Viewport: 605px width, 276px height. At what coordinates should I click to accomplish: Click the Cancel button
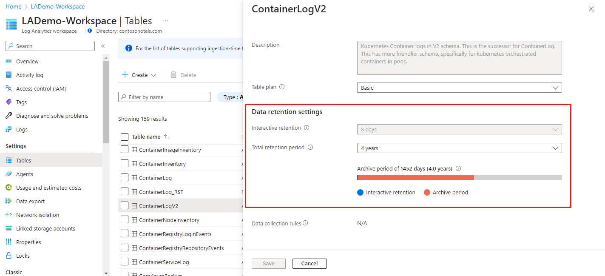[x=309, y=263]
